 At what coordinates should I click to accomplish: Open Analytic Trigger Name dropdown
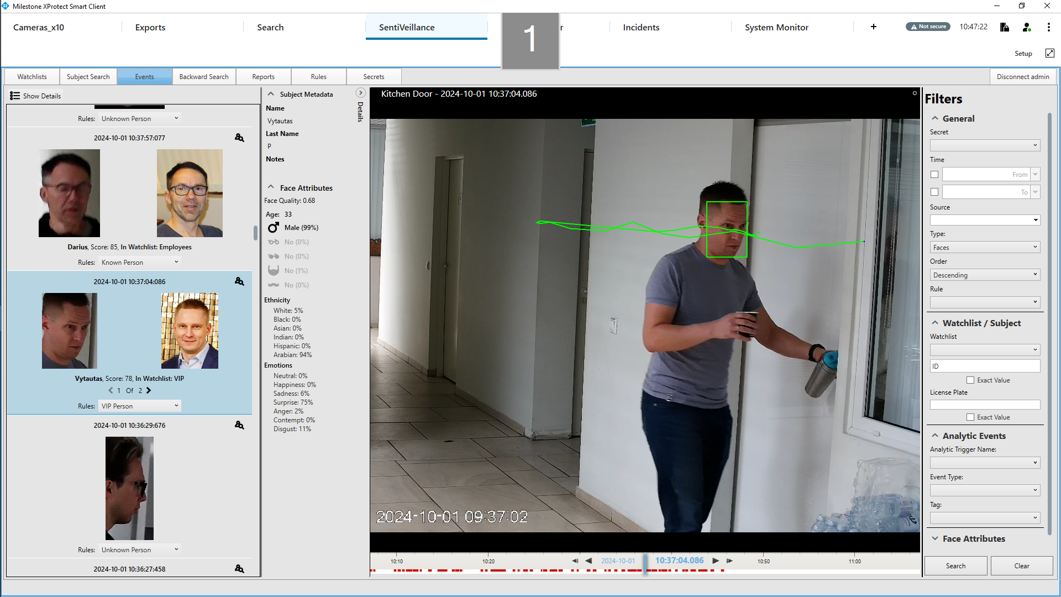tap(985, 463)
